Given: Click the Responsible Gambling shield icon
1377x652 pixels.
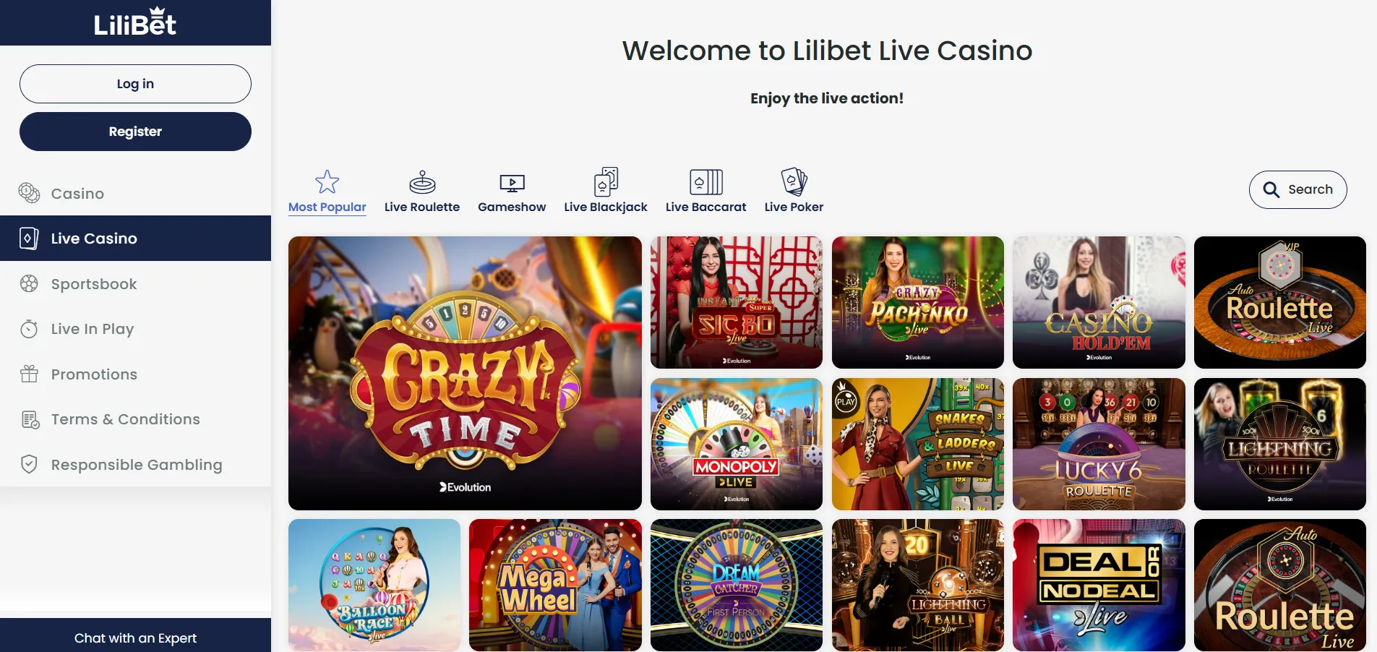Looking at the screenshot, I should tap(29, 464).
